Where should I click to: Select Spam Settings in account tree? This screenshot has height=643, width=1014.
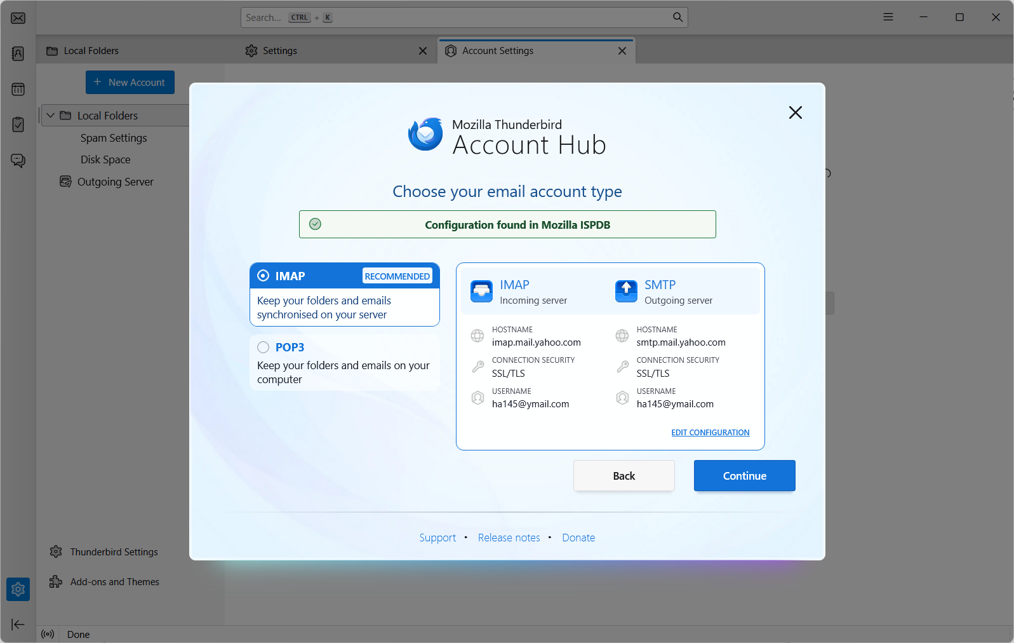114,138
